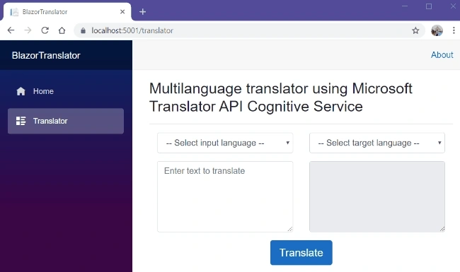Click the translated output text area

(x=377, y=196)
